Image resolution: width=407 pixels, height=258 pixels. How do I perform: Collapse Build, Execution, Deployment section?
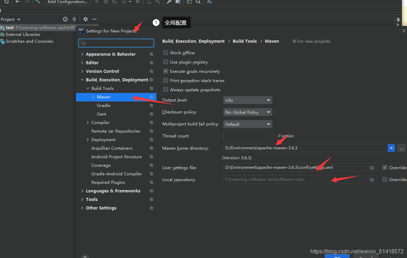click(82, 80)
